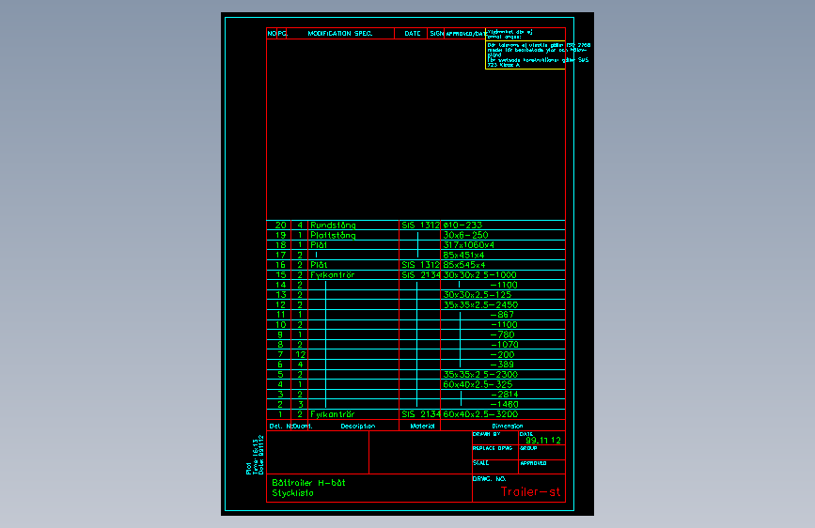Click dimension '30x30x2.5-125'
Screen dimensions: 815x528
478,295
